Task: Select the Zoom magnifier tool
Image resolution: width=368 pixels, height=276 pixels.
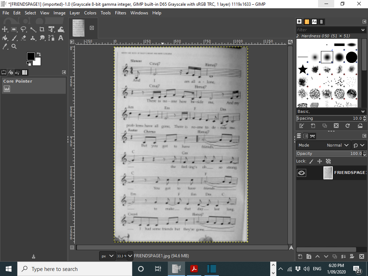Action: coord(14,46)
